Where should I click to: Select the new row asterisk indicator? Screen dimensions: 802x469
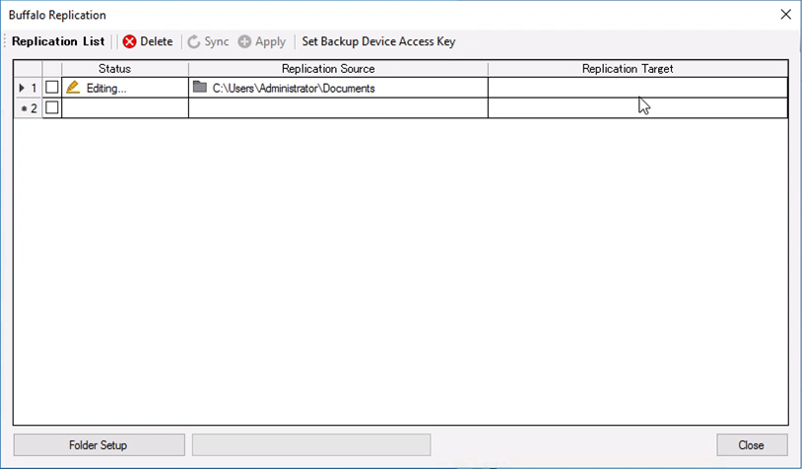23,108
